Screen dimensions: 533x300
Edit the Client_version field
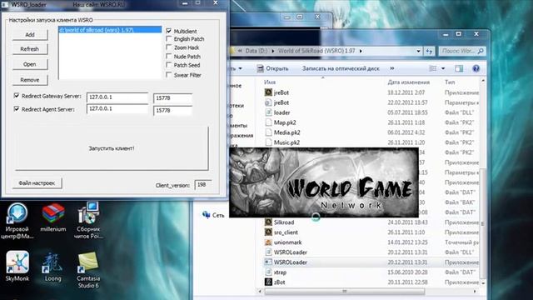203,185
